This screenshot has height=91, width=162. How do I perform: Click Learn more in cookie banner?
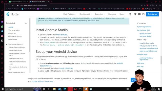coord(49,81)
